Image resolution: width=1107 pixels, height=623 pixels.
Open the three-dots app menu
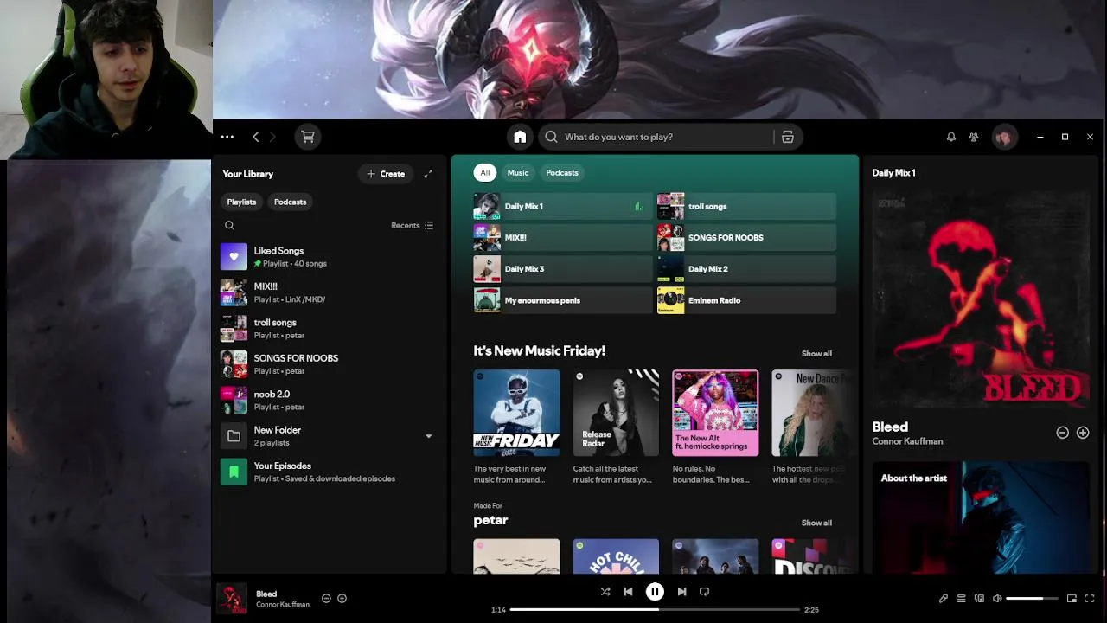click(x=227, y=137)
